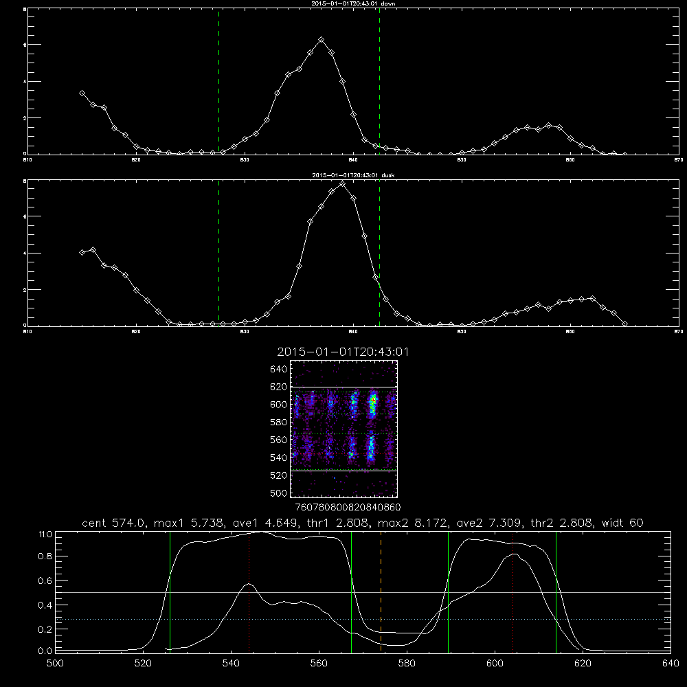Click the red dotted line near 544
The image size is (687, 687).
(249, 592)
